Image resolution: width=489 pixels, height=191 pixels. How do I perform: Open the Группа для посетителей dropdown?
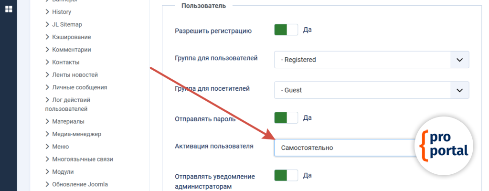tap(371, 90)
